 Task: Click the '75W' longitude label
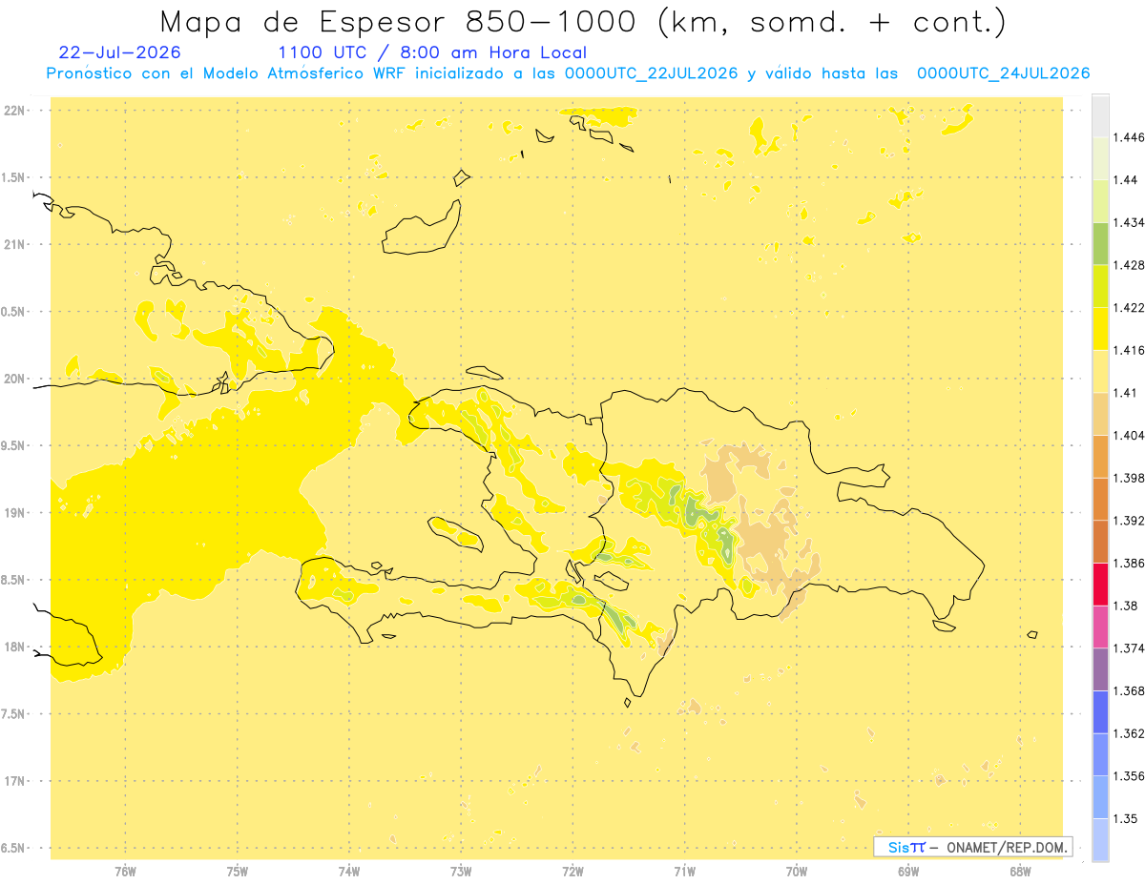coord(237,872)
